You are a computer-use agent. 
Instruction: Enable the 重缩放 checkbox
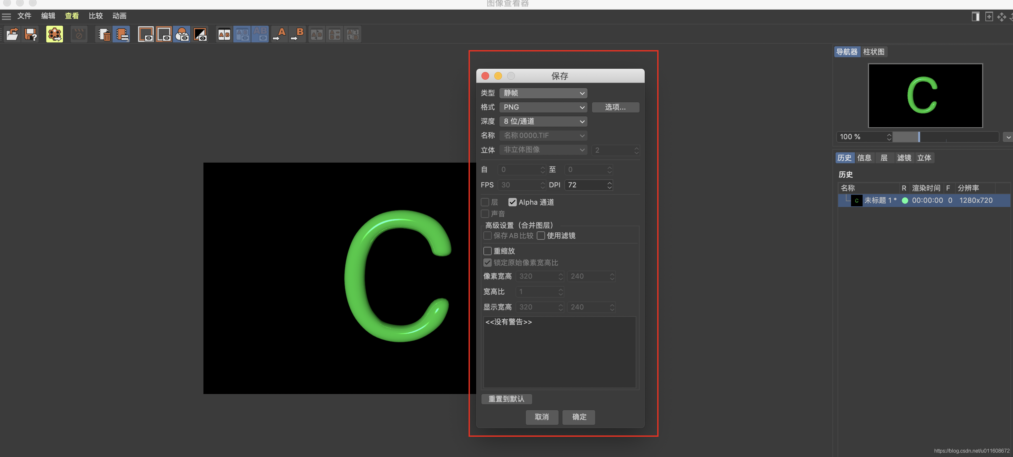pos(487,251)
